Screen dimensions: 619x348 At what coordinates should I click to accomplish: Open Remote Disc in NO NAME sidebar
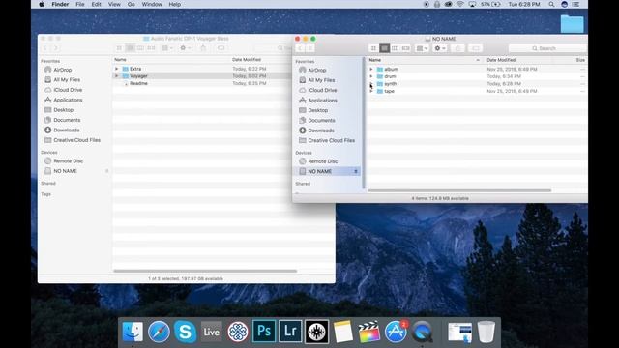click(x=322, y=161)
